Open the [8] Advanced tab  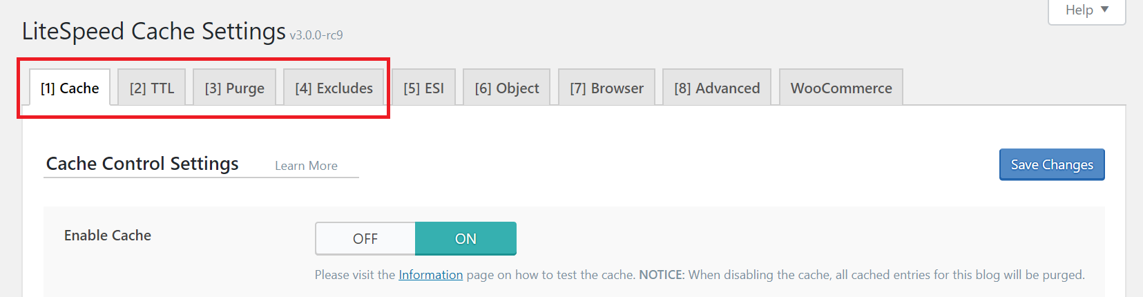(717, 88)
